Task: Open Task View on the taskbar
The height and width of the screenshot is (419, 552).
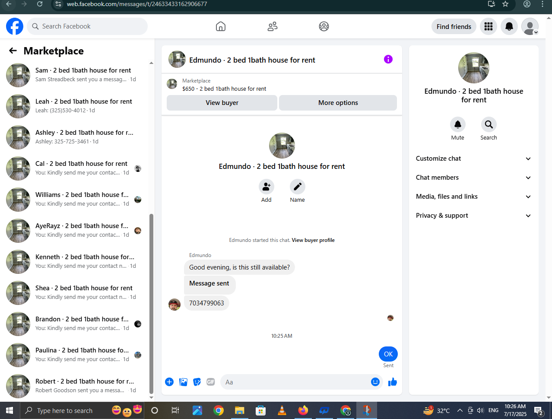Action: (175, 410)
